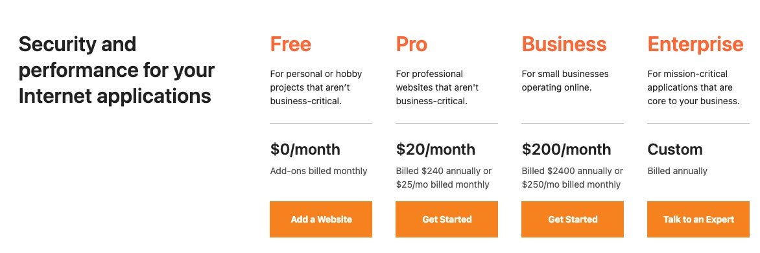This screenshot has width=760, height=253.
Task: Click the $20/month price text
Action: pyautogui.click(x=435, y=149)
